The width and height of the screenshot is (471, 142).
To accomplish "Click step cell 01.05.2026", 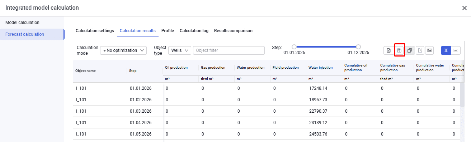I will point(141,134).
